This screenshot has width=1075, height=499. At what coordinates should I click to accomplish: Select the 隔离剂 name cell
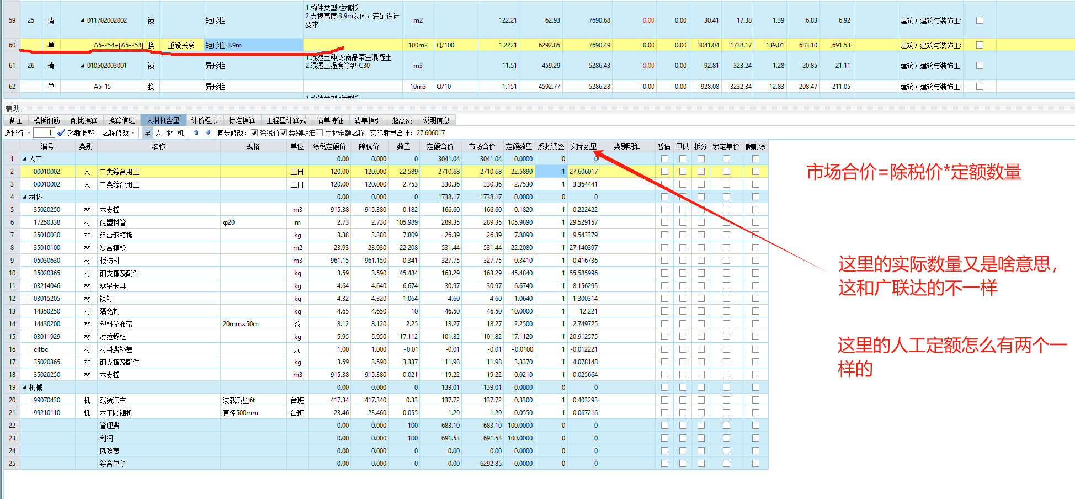pyautogui.click(x=159, y=311)
